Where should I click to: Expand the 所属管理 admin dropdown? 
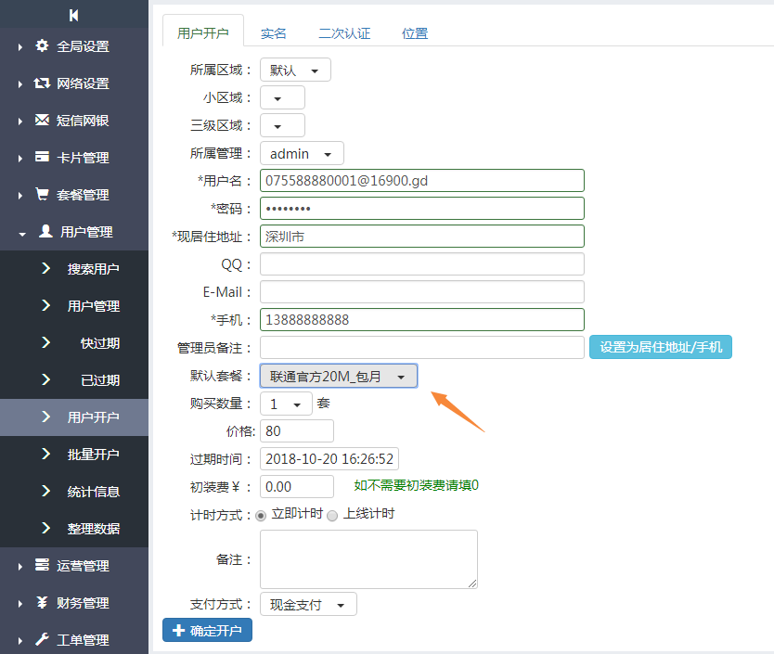[x=302, y=153]
